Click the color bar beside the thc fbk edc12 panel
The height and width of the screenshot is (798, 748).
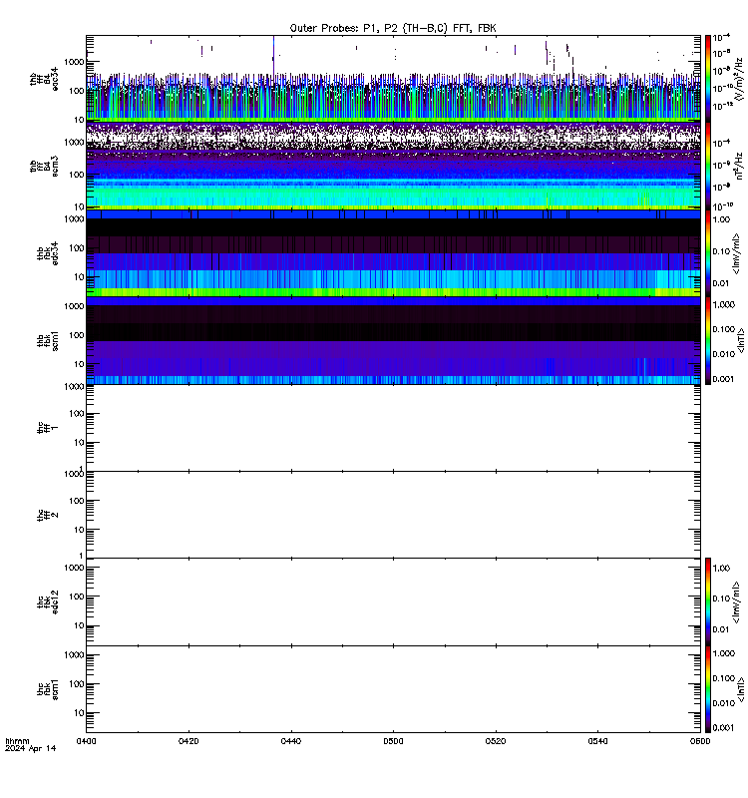tap(708, 601)
